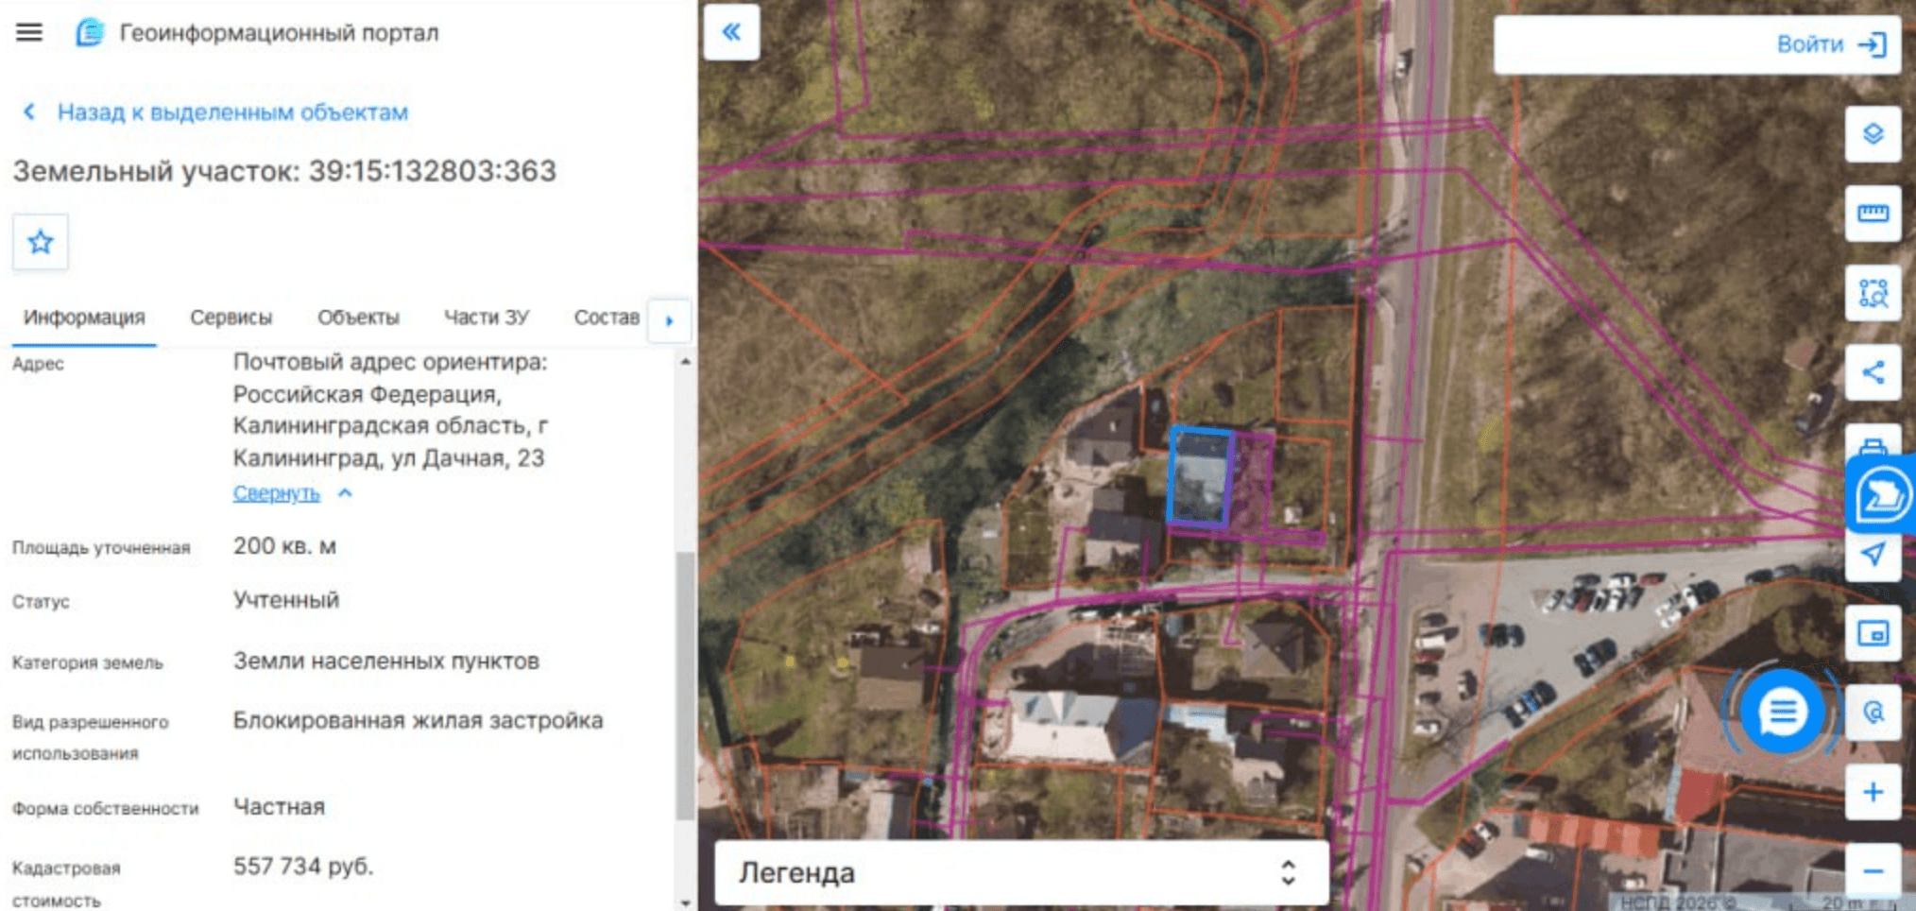Collapse address via Свернуть link
The height and width of the screenshot is (911, 1916).
[277, 493]
